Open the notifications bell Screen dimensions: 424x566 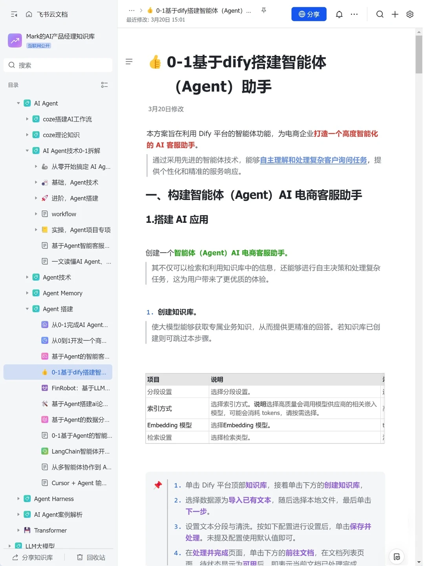point(339,14)
